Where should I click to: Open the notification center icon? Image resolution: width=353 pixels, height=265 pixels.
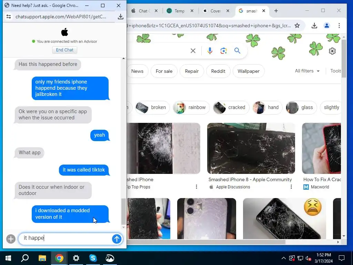[x=342, y=258]
